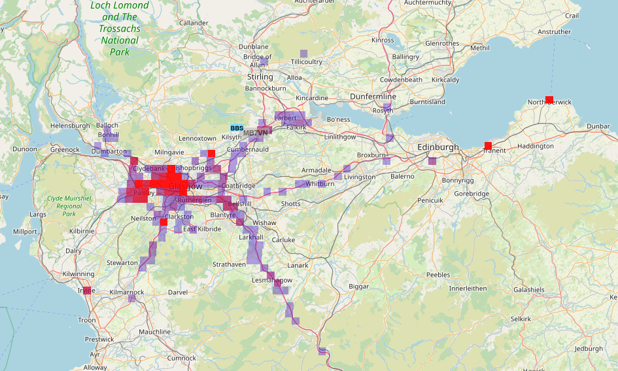Click the Dunbar town label

pyautogui.click(x=598, y=126)
